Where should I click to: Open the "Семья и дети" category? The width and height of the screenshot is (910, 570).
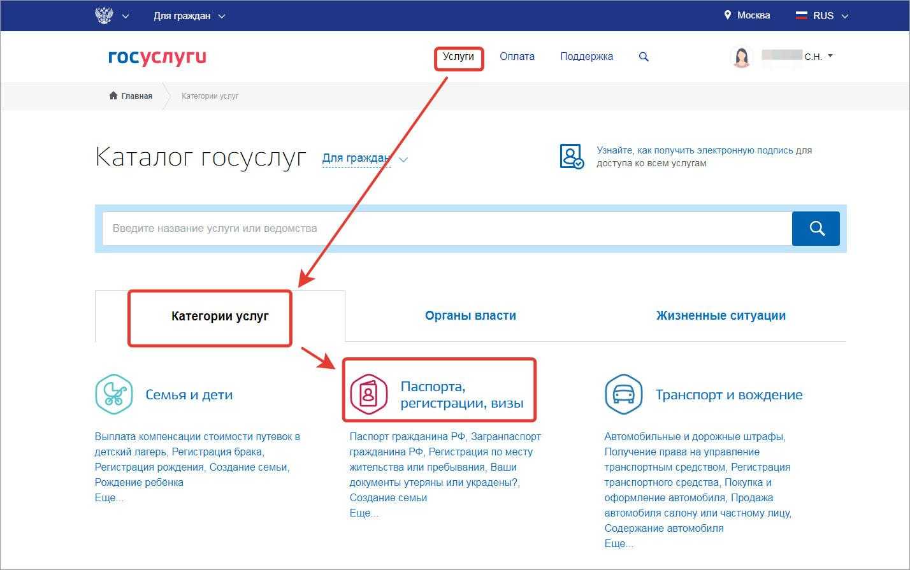coord(189,395)
